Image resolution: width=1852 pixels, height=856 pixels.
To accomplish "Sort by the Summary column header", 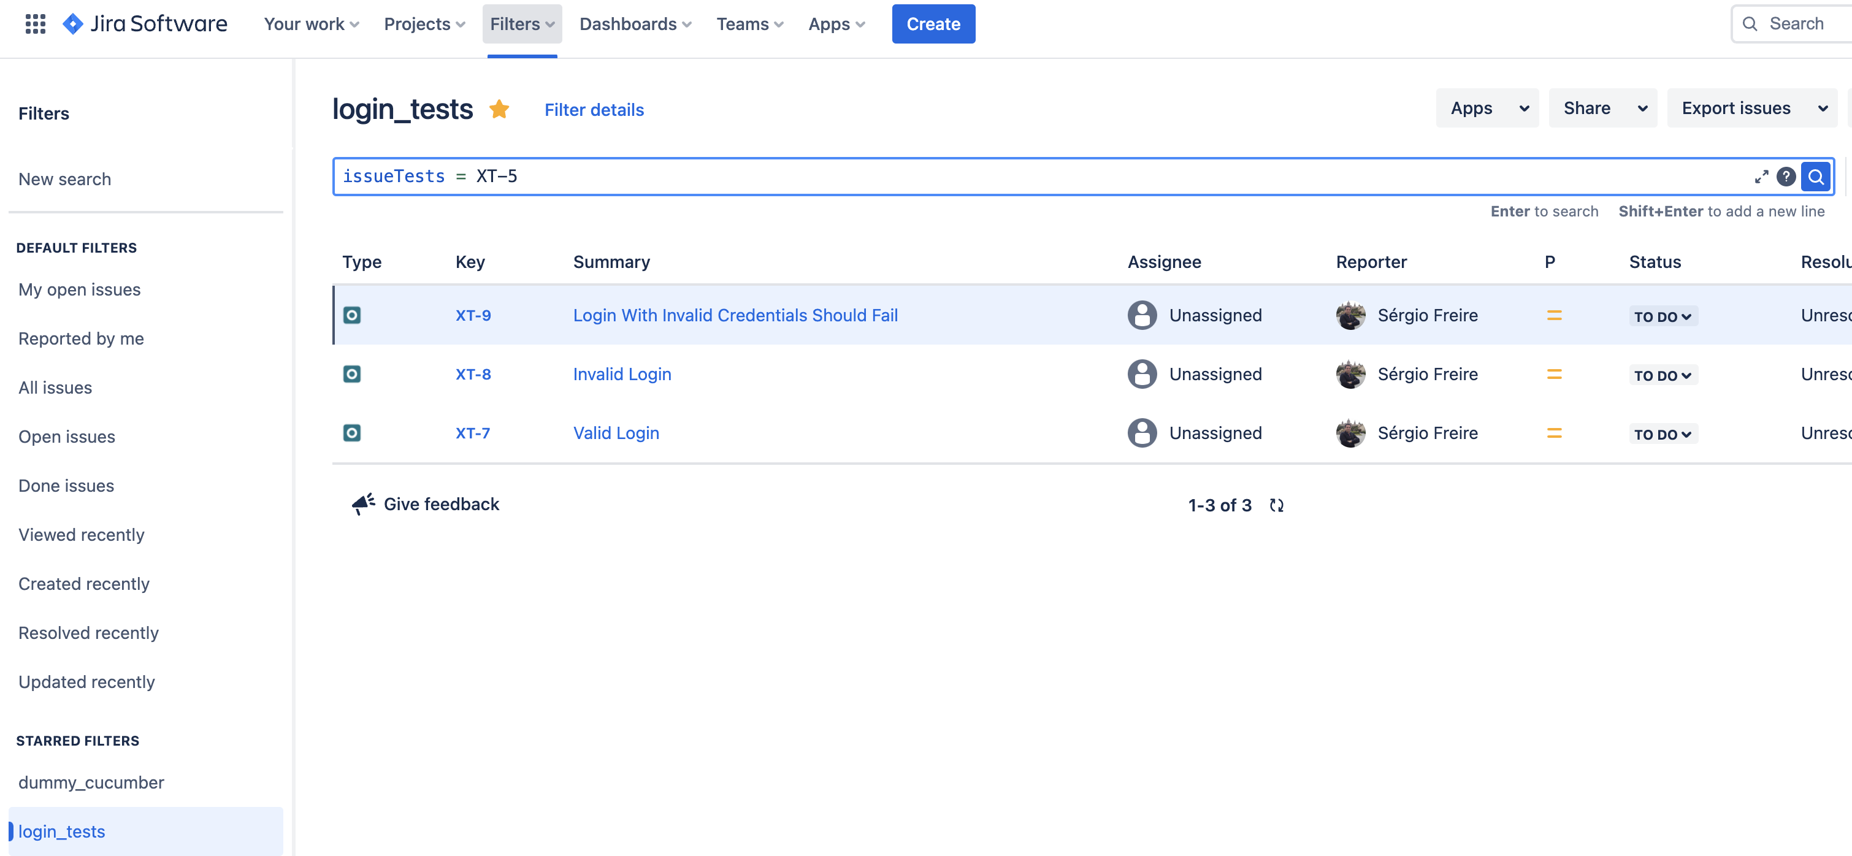I will [611, 262].
